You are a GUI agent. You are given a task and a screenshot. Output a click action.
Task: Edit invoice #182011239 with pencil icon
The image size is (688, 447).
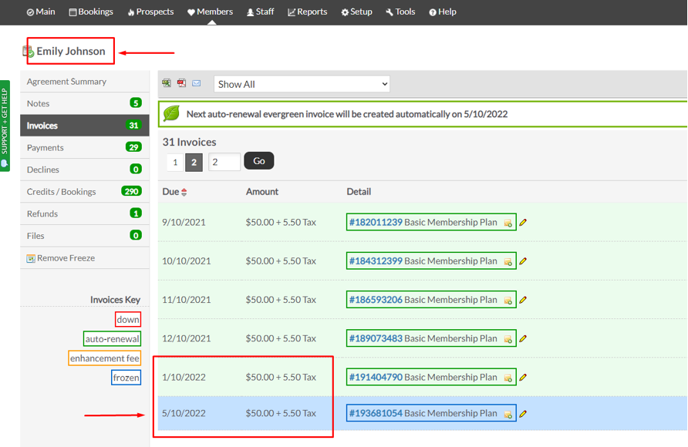coord(523,223)
